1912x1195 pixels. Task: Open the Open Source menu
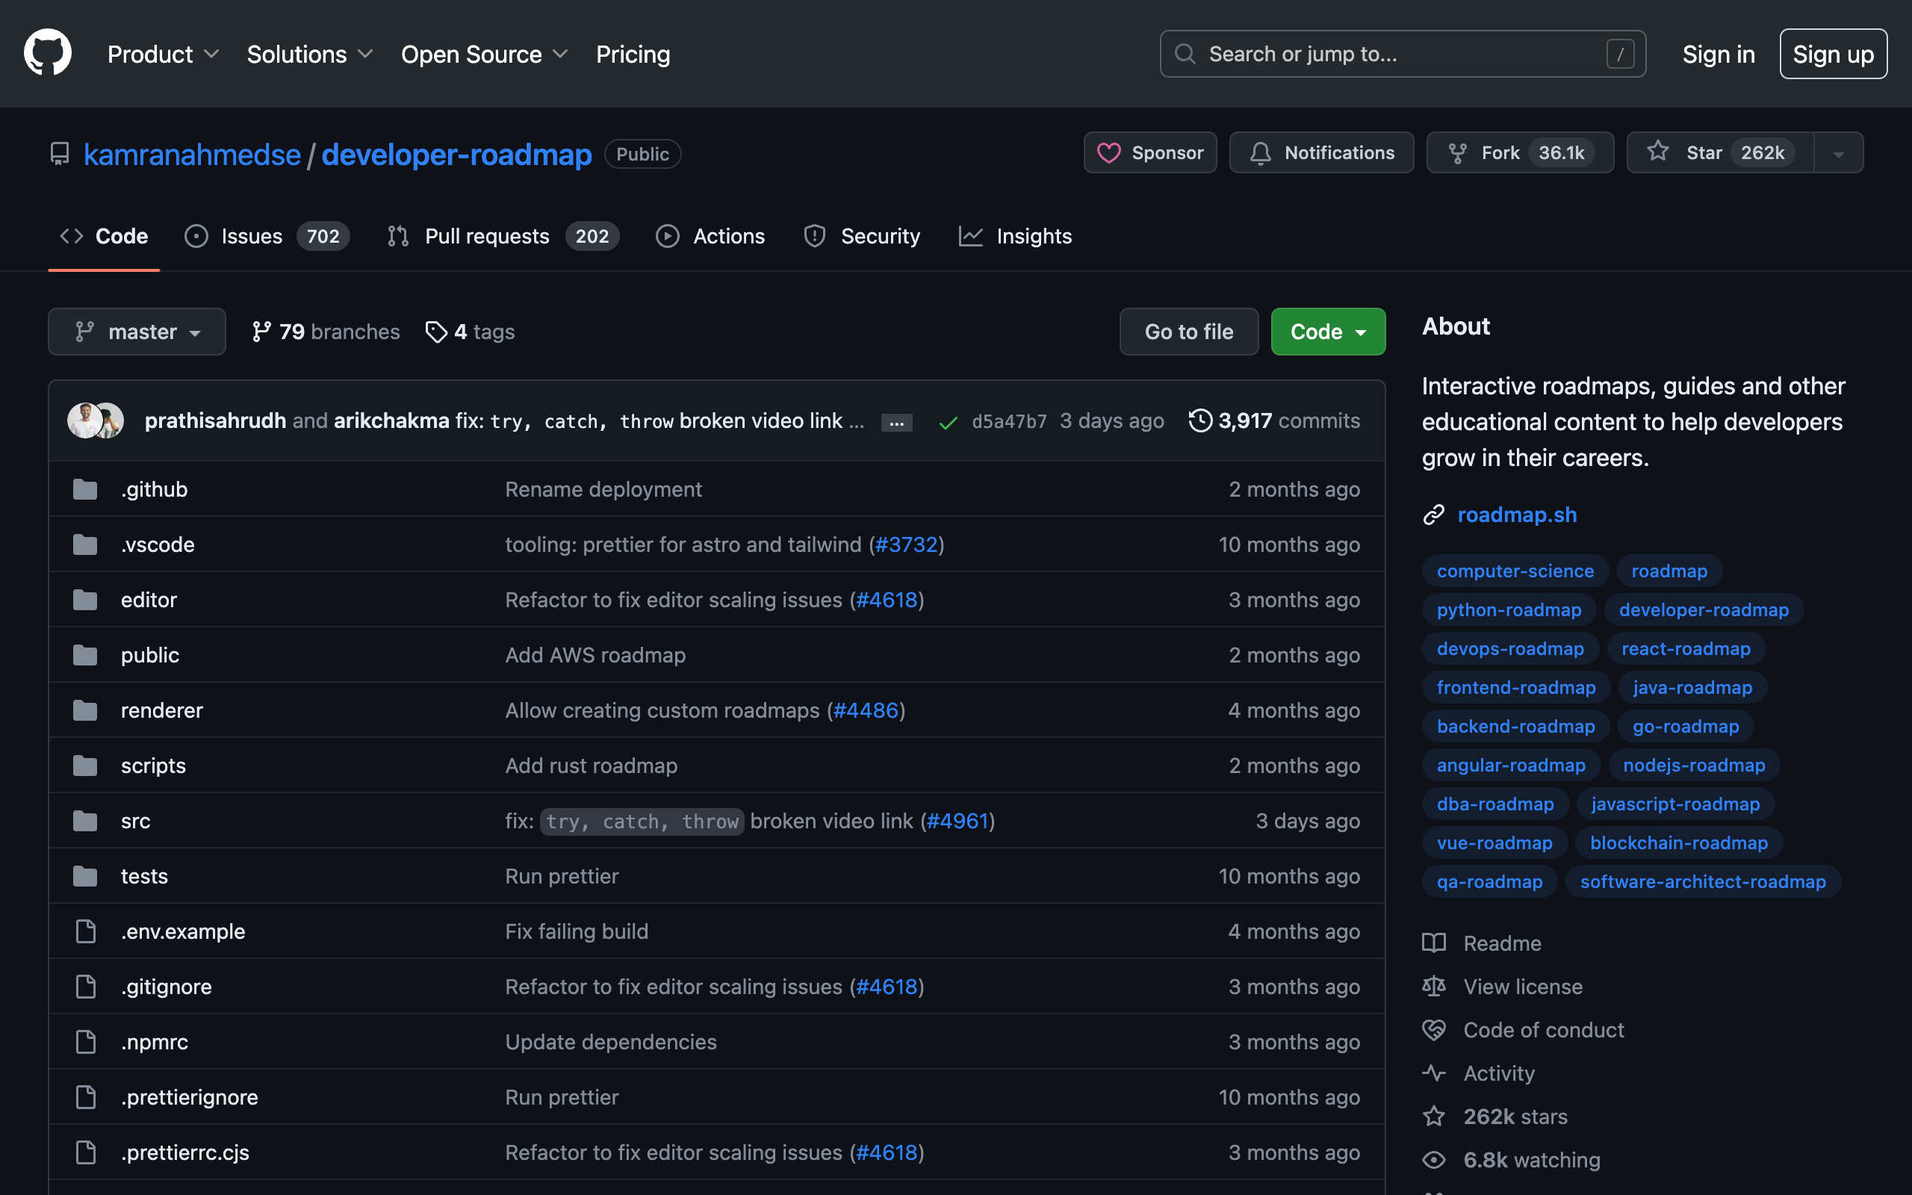tap(484, 54)
